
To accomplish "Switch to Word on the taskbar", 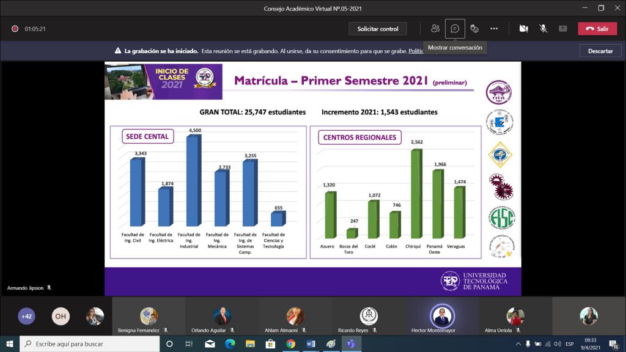I will click(311, 343).
